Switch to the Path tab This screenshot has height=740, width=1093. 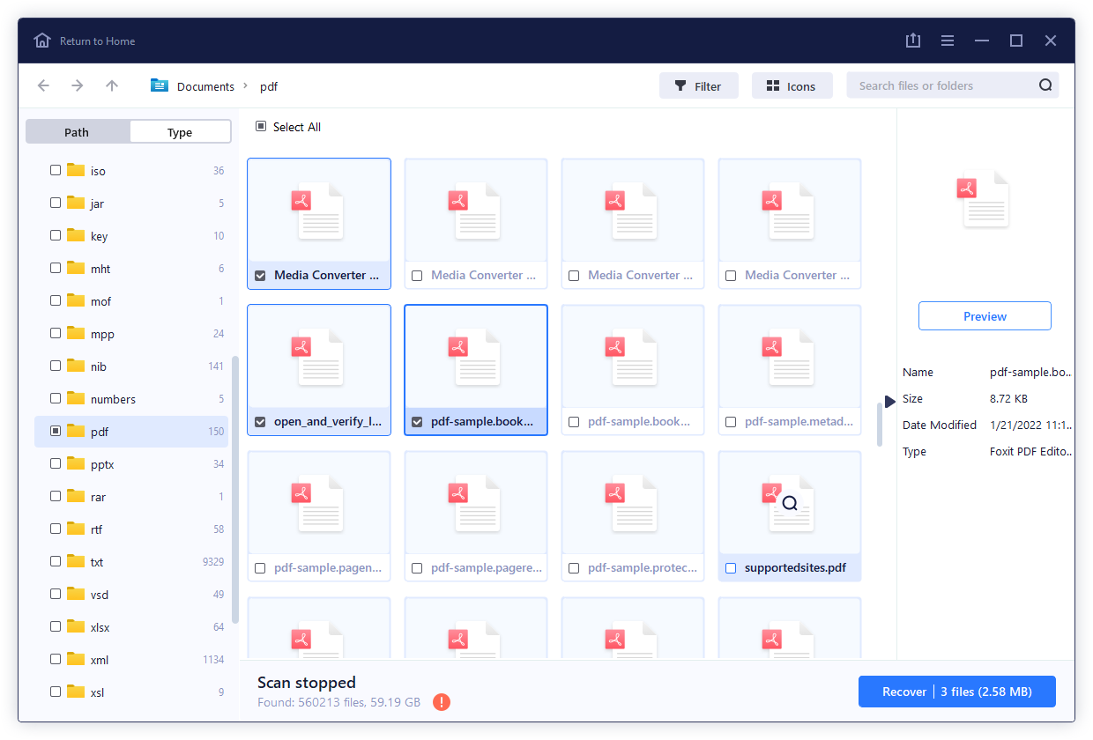pos(78,132)
